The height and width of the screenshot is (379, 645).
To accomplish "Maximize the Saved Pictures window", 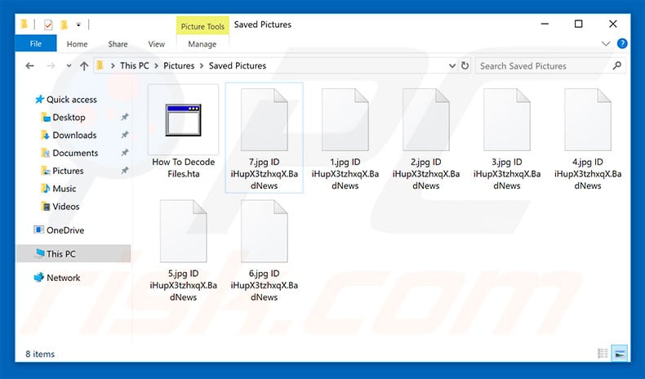I will [578, 24].
